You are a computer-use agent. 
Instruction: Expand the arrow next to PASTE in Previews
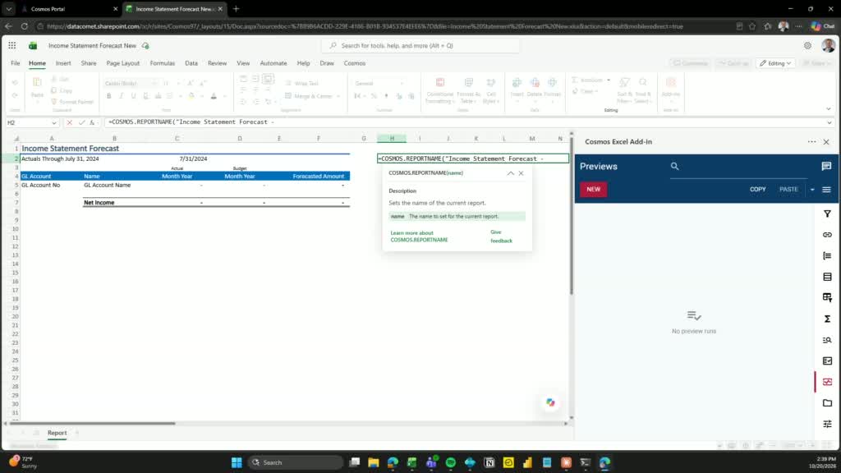(812, 190)
